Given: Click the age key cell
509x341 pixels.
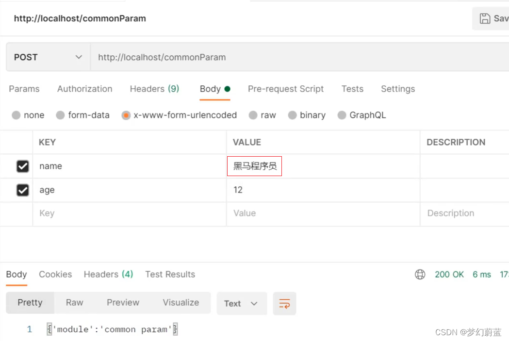Looking at the screenshot, I should point(130,190).
